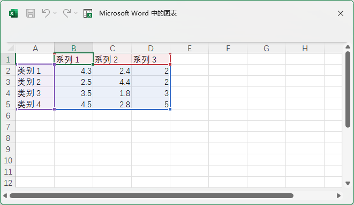Screen dimensions: 354x205
Task: Save the chart data workbook
Action: (31, 13)
